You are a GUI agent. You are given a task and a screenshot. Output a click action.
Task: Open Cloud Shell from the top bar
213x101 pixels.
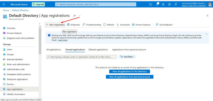click(x=151, y=4)
